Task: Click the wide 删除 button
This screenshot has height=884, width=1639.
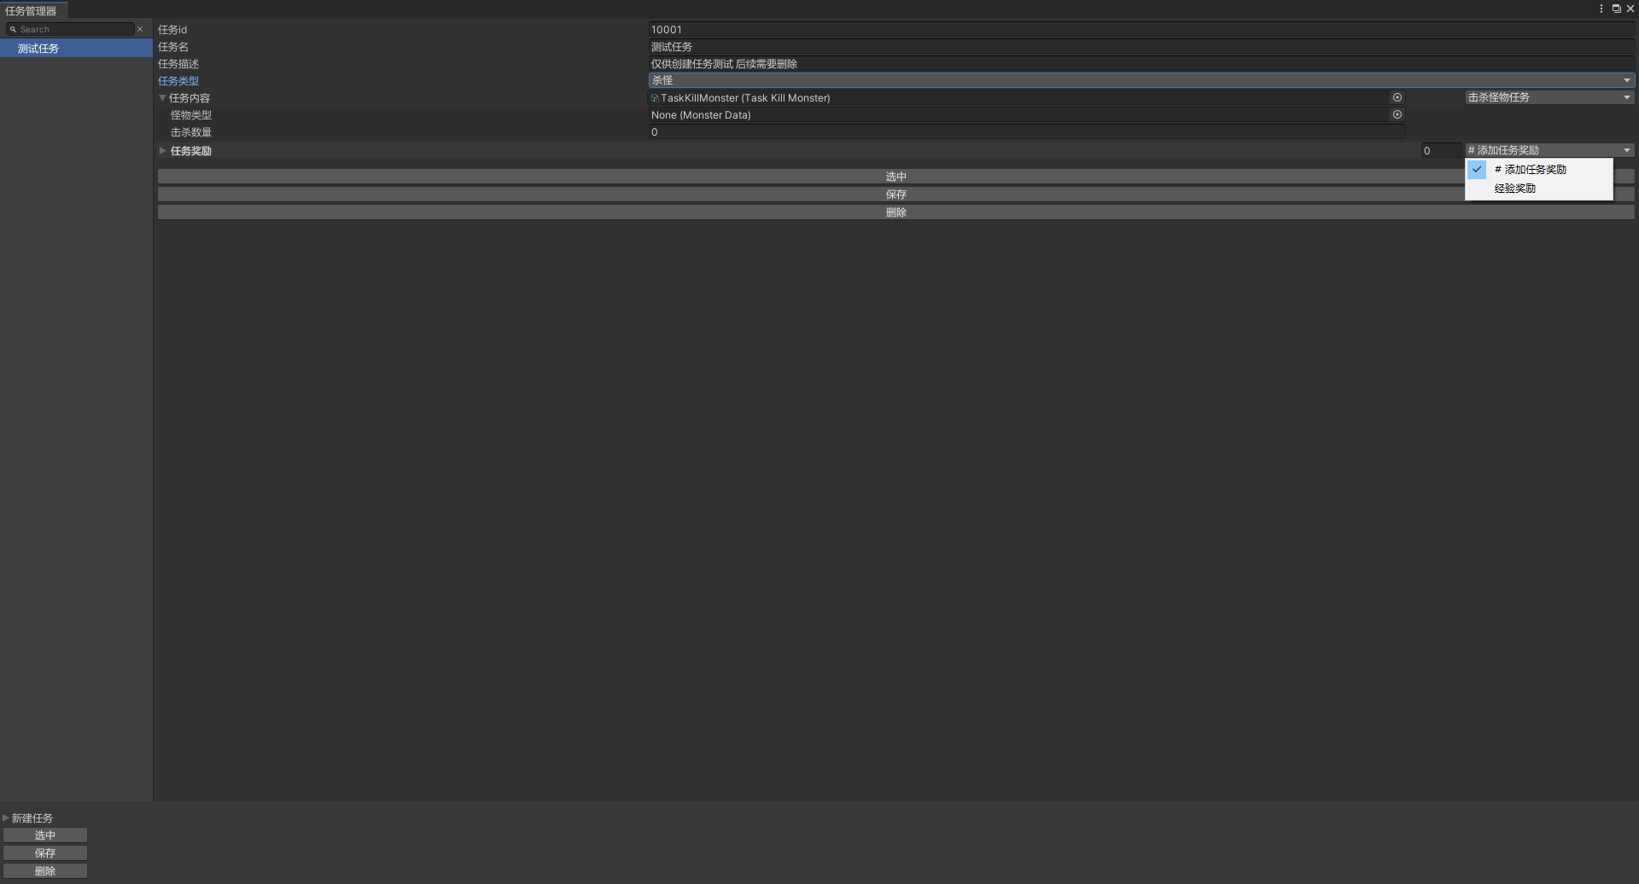Action: click(x=895, y=212)
